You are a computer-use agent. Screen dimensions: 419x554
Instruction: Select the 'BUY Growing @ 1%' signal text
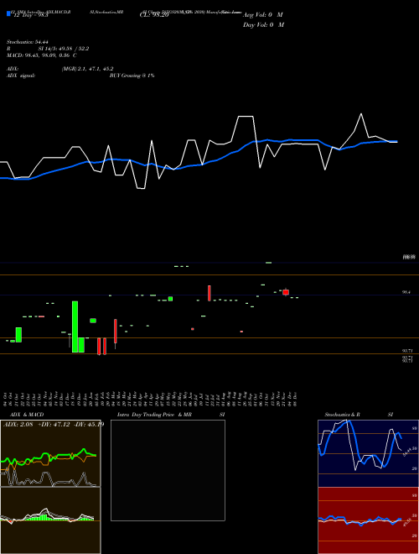(132, 76)
